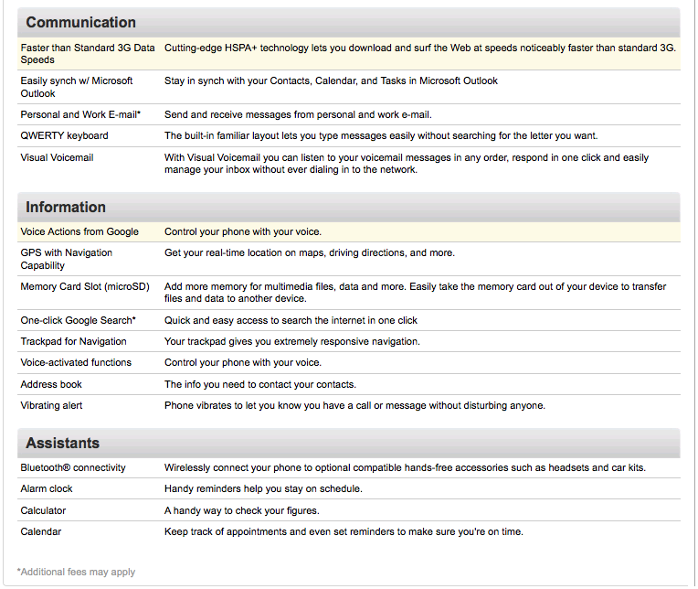Viewport: 698px width, 589px height.
Task: Click the One-click Google Search label
Action: click(x=78, y=320)
